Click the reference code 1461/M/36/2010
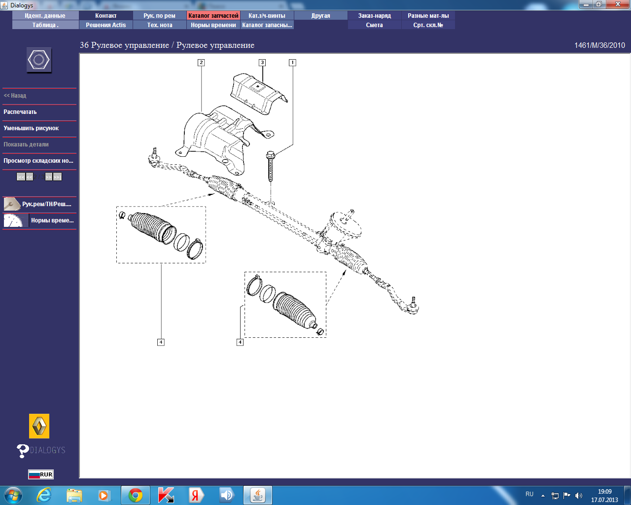The width and height of the screenshot is (631, 505). [x=599, y=45]
